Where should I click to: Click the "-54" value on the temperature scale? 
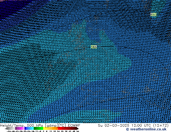(9, 131)
